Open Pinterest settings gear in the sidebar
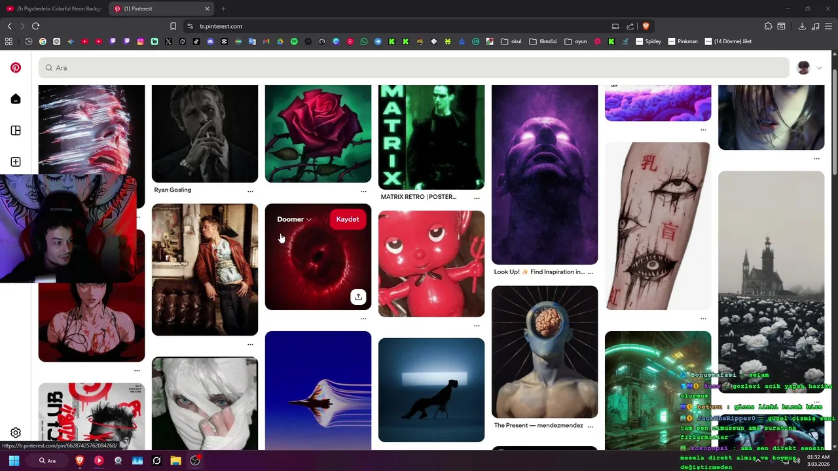 click(16, 432)
